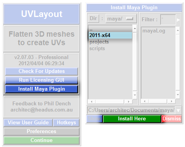Click folder list scroll left arrow
The width and height of the screenshot is (185, 147).
[x=92, y=101]
